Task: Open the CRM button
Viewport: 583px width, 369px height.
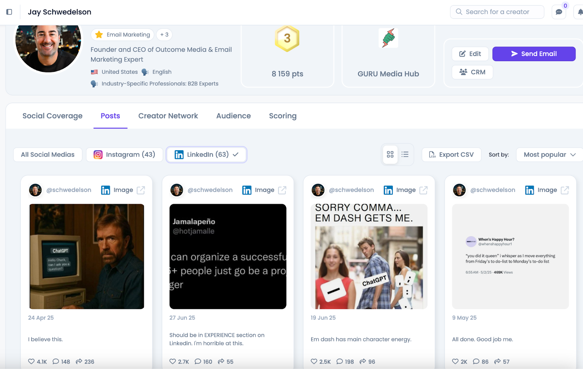Action: 472,72
